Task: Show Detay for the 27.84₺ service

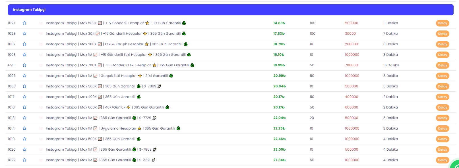Action: [x=443, y=160]
